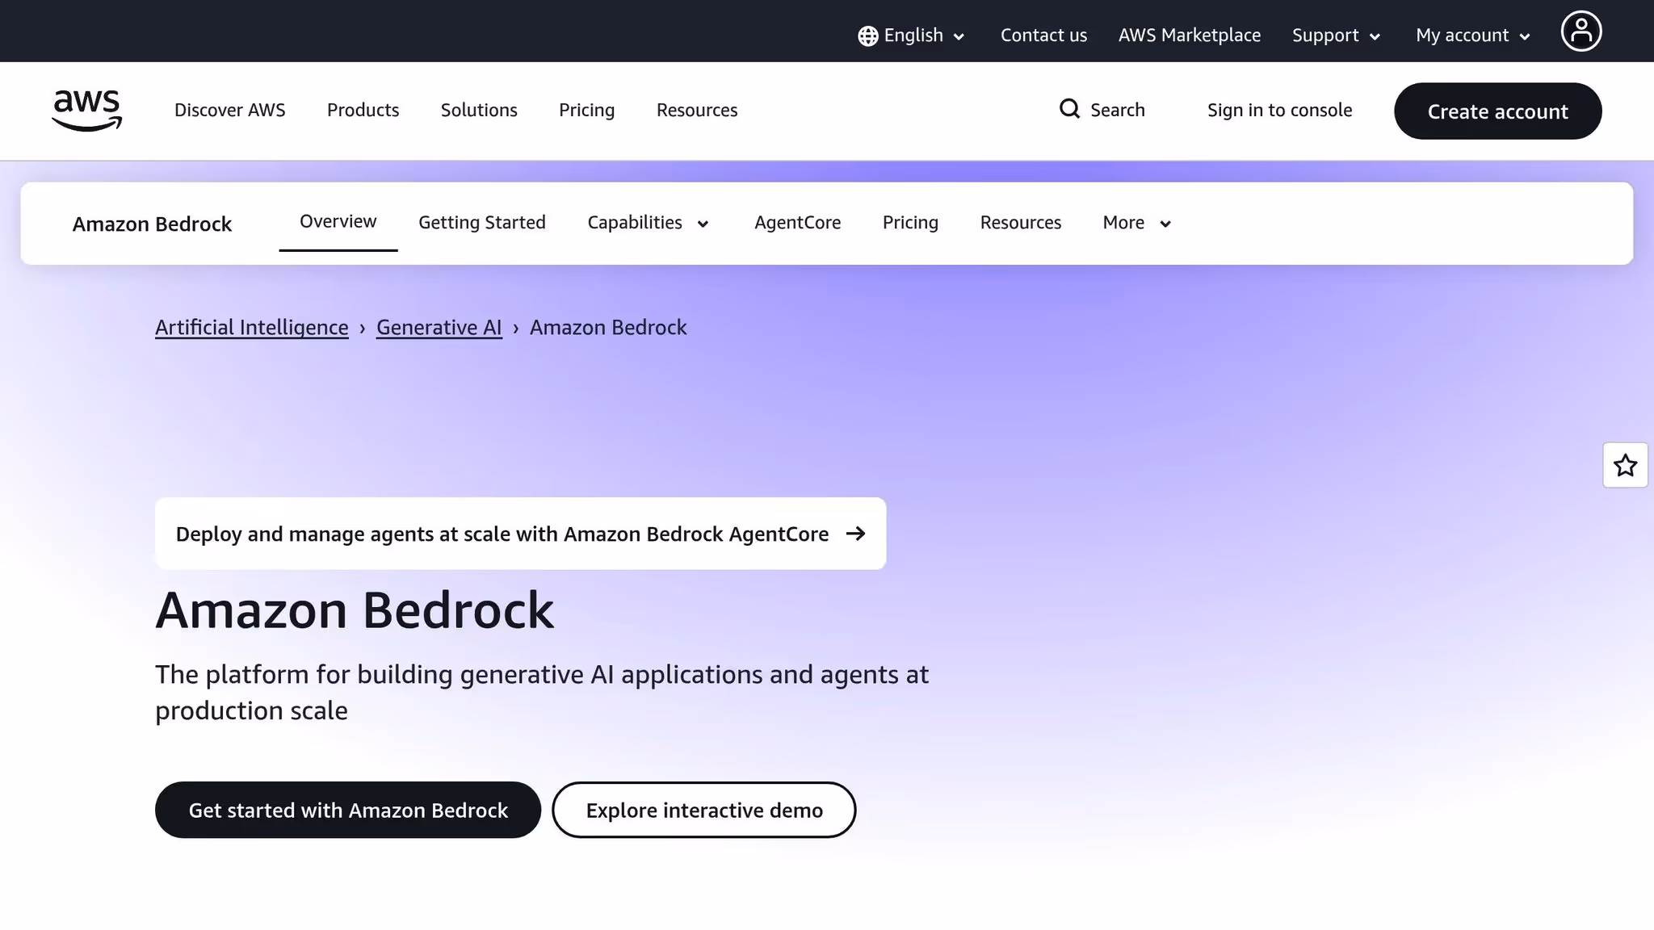This screenshot has height=930, width=1654.
Task: Click Get started with Amazon Bedrock
Action: (347, 810)
